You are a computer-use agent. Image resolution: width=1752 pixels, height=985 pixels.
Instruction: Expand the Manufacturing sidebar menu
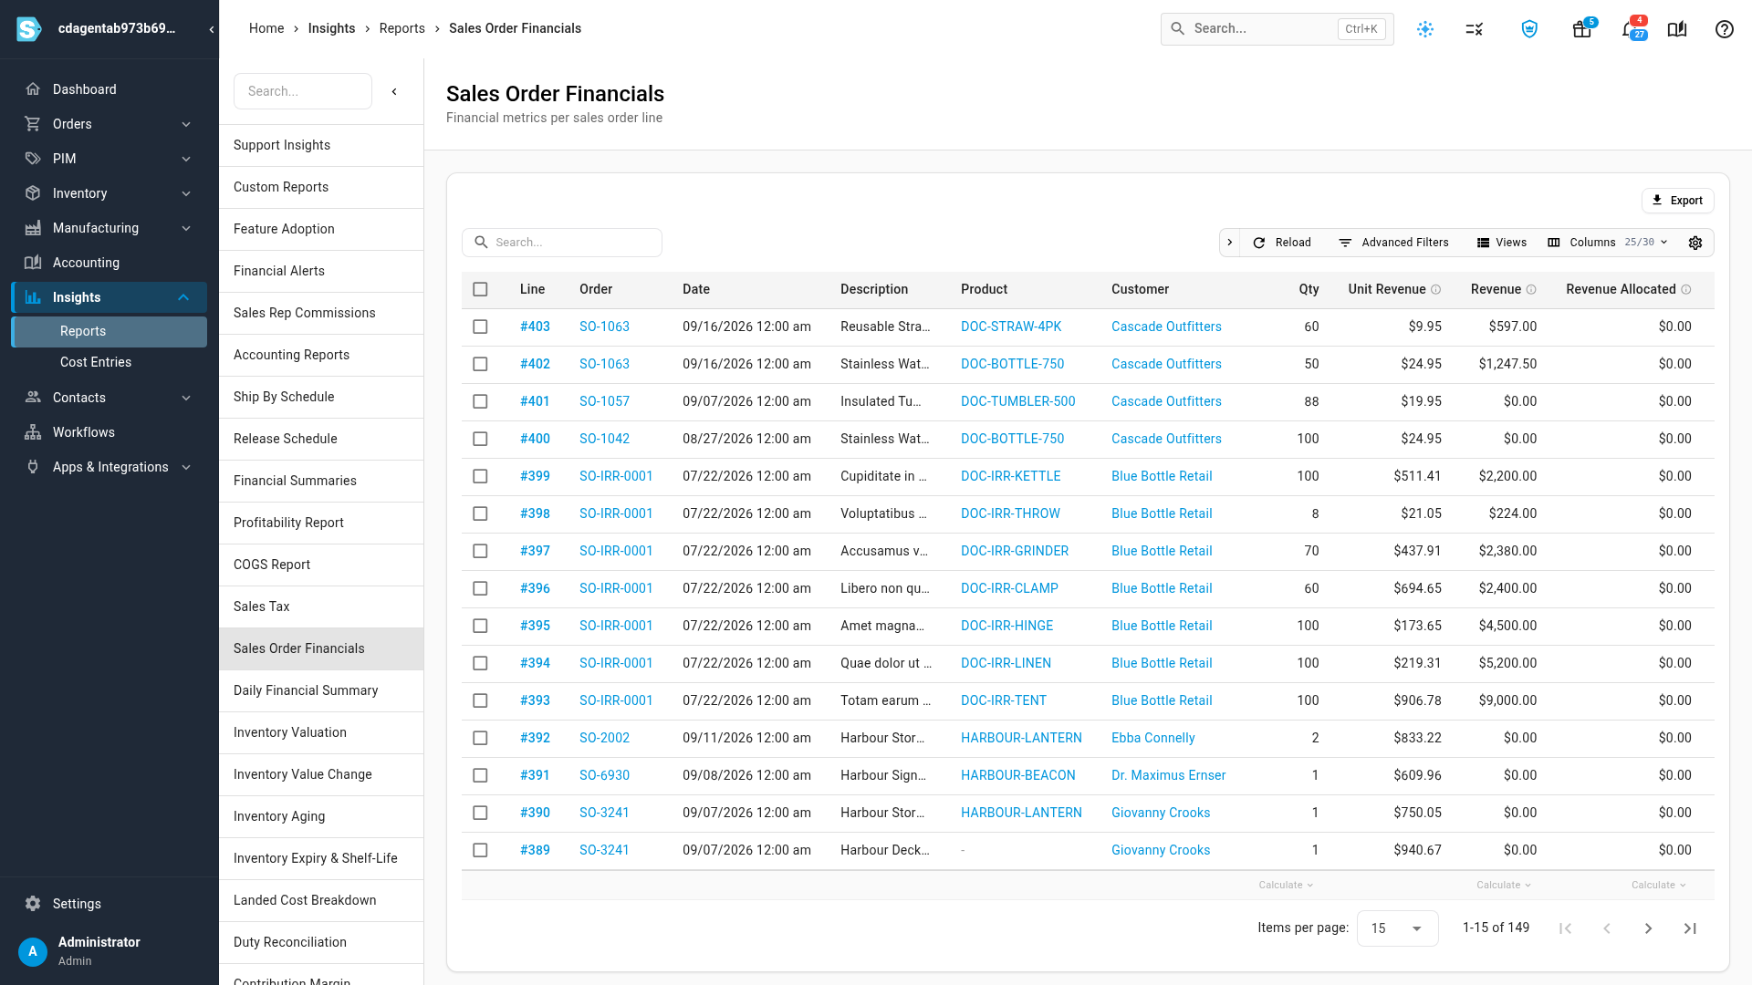pyautogui.click(x=109, y=228)
